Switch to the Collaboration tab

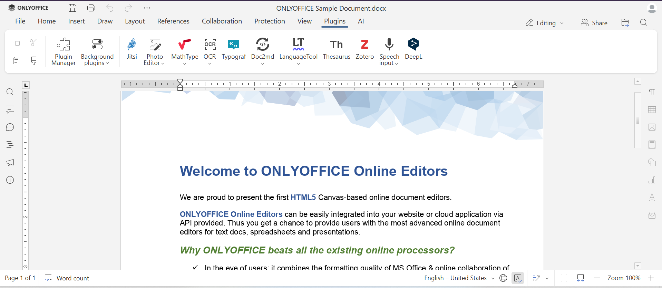[222, 21]
